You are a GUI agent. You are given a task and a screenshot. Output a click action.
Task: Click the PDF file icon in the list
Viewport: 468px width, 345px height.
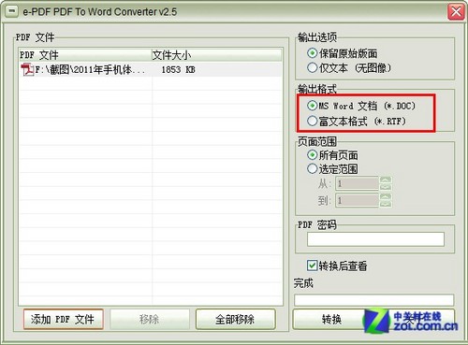coord(27,69)
